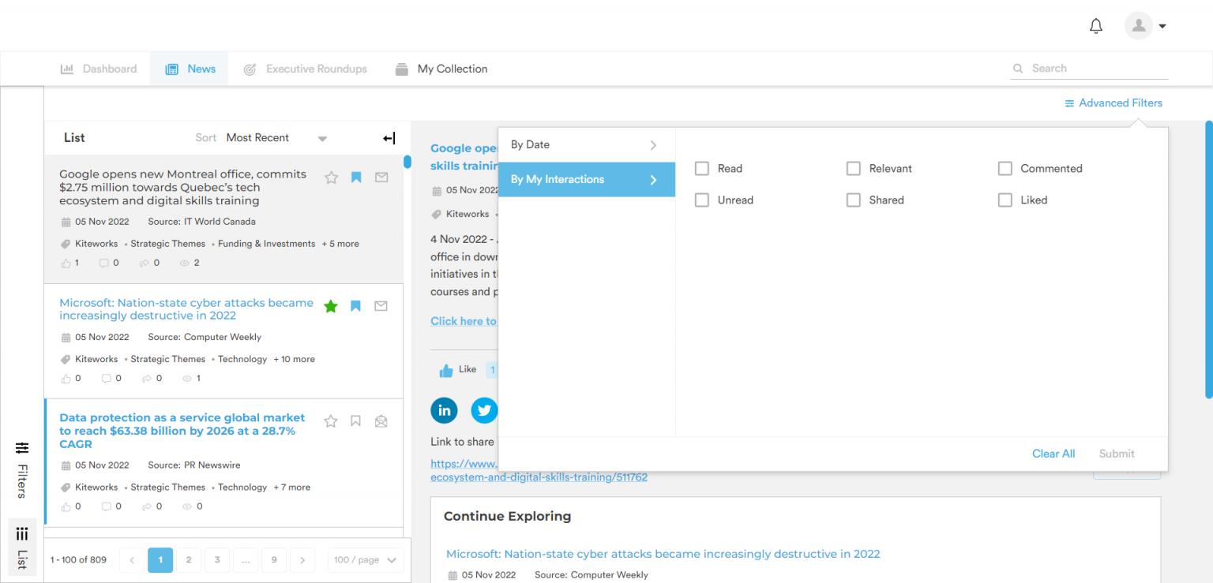Select the Strategic Themes tag on Google article
Viewport: 1213px width, 583px height.
click(x=167, y=244)
